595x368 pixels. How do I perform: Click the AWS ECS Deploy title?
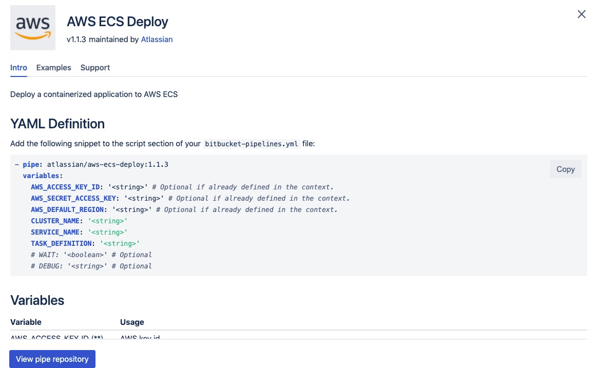[x=117, y=22]
